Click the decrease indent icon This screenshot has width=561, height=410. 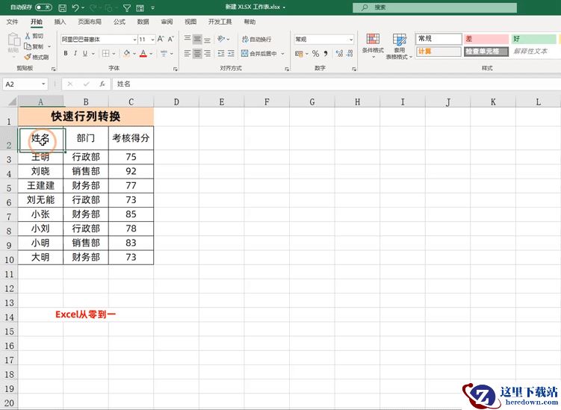[221, 53]
